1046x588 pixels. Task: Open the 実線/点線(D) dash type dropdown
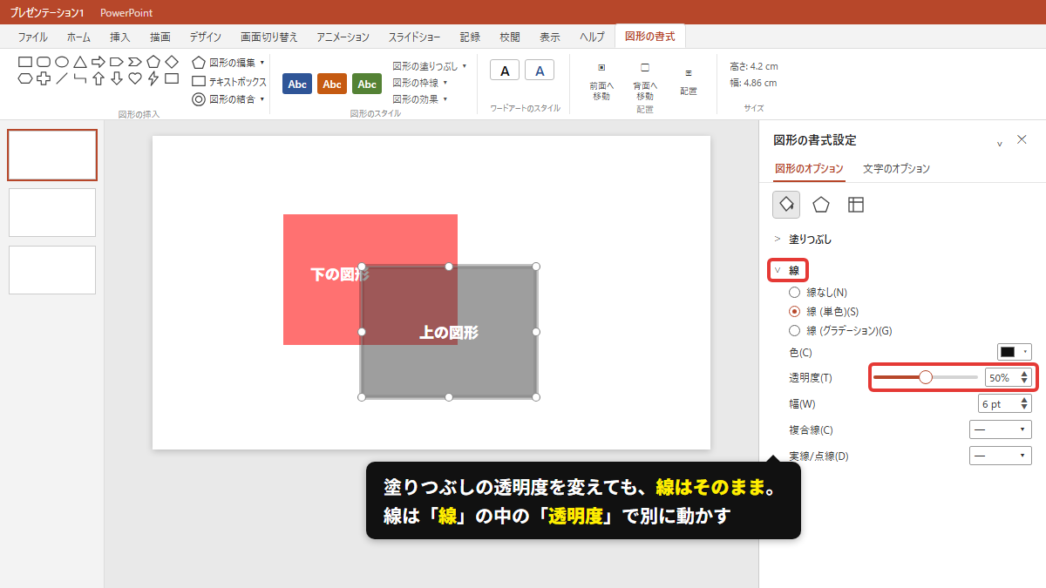(1001, 456)
